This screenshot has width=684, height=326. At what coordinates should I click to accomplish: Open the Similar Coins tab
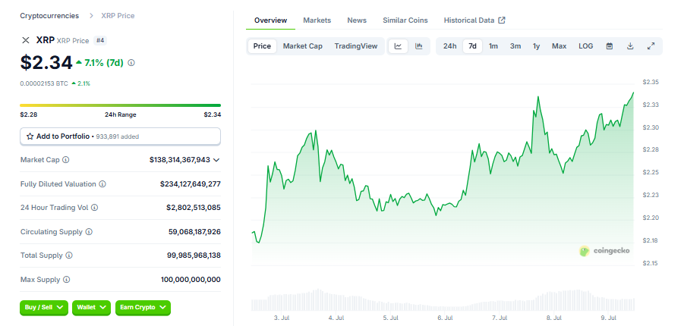[405, 20]
